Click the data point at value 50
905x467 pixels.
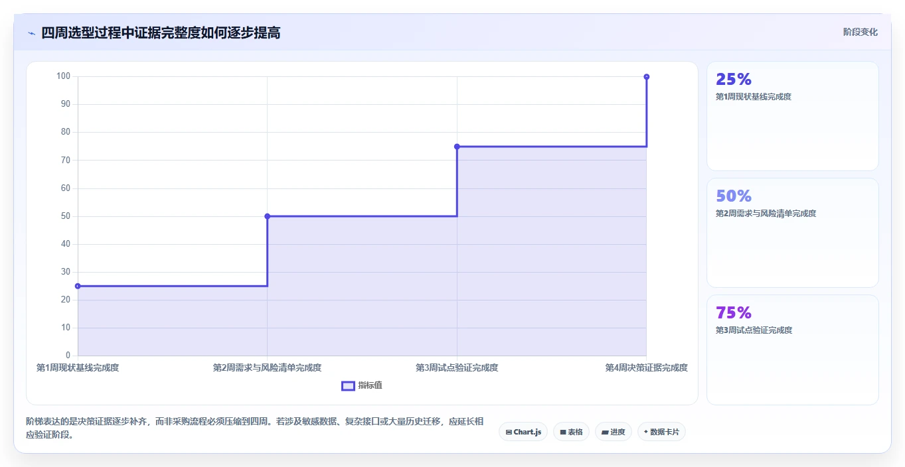(x=268, y=216)
